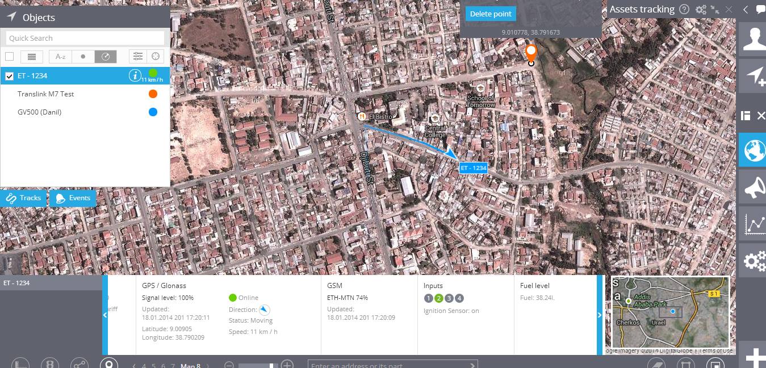Uncheck the ET - 1234 checkbox
The height and width of the screenshot is (368, 766).
click(9, 76)
